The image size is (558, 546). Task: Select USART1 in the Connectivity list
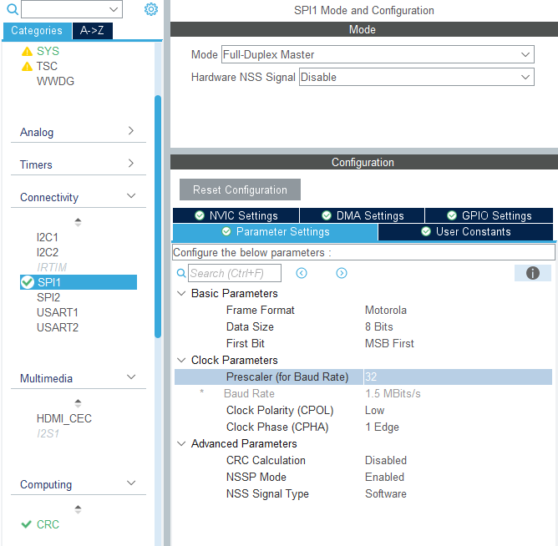[58, 312]
